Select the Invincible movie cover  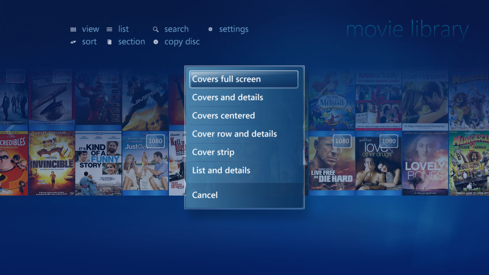(52, 163)
